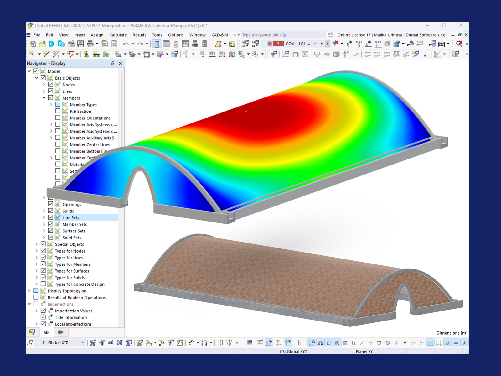Uncheck the Openings checkbox
The height and width of the screenshot is (376, 501).
[50, 204]
